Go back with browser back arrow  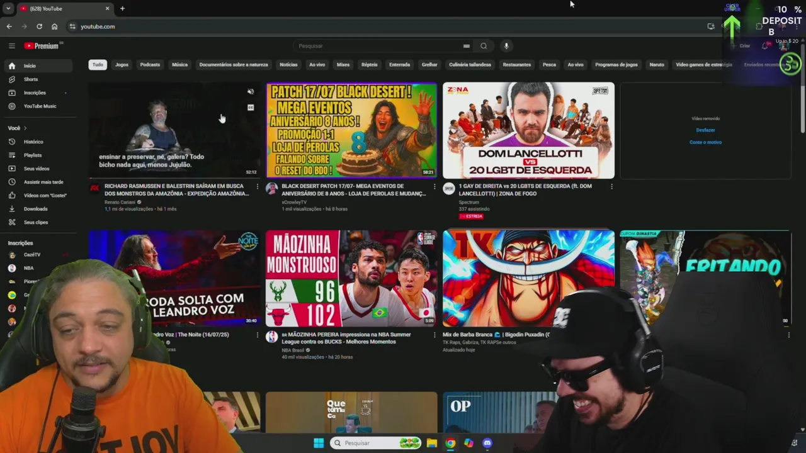(x=9, y=26)
